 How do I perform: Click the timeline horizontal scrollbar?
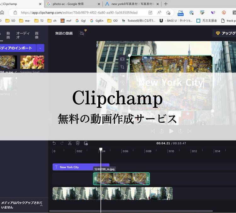click(x=131, y=211)
